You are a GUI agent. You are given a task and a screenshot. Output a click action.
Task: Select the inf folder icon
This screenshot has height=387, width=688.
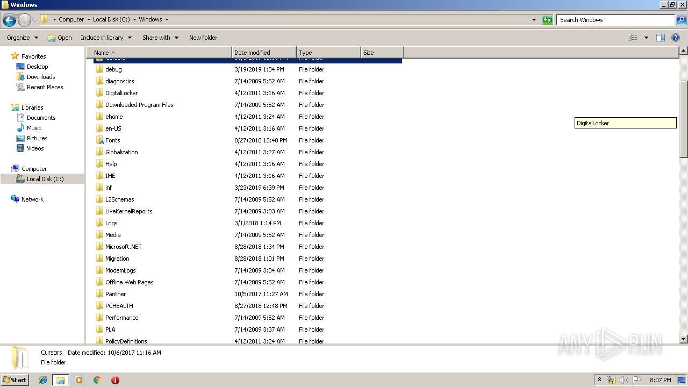[99, 188]
